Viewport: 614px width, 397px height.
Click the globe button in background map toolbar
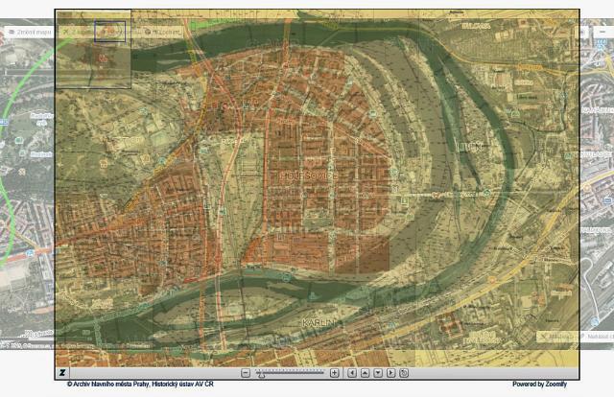163,32
